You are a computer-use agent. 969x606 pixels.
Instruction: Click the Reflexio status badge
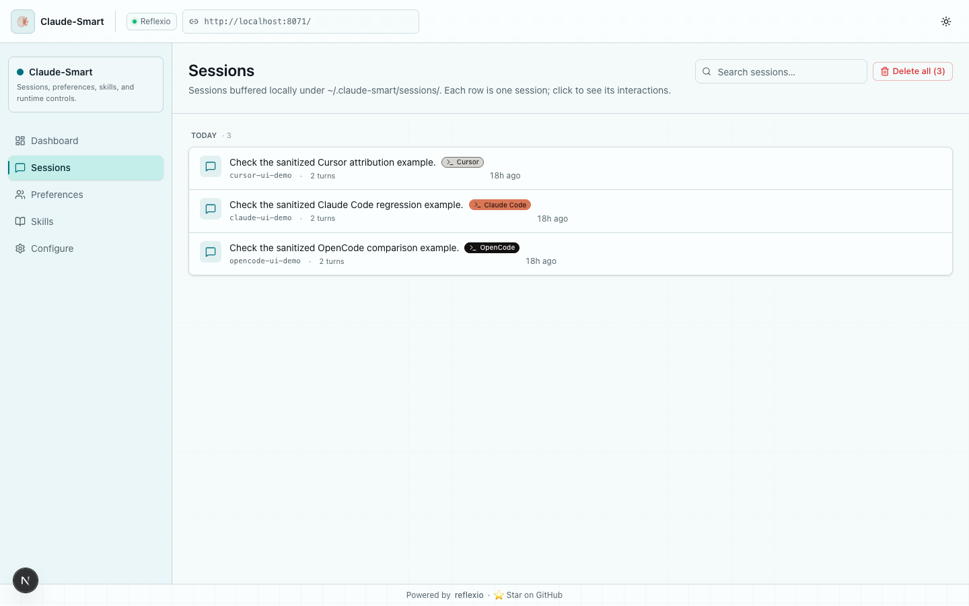(151, 22)
